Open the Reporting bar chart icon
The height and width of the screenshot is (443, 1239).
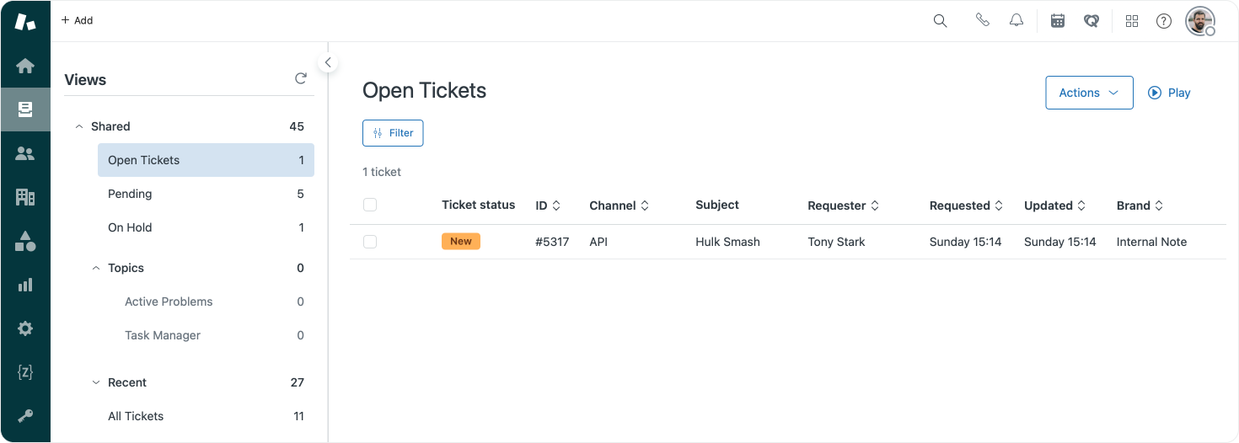25,285
